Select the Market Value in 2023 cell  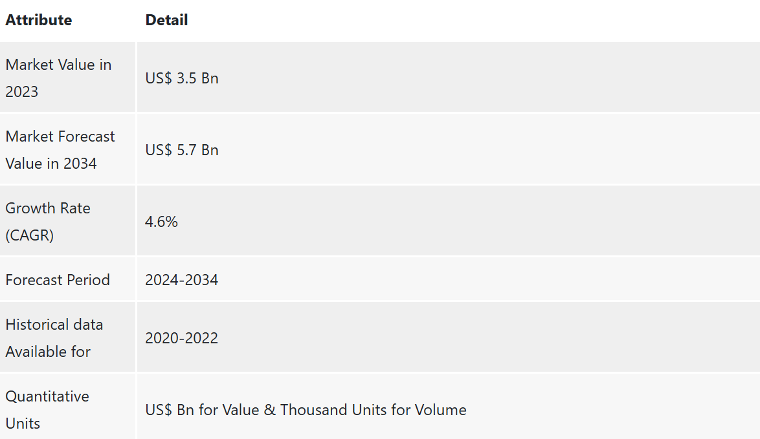[x=67, y=78]
